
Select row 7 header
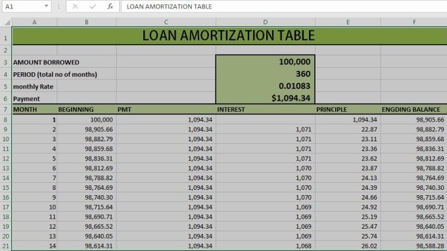[5, 110]
